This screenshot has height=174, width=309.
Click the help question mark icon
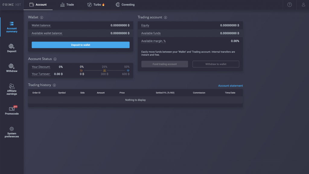tap(289, 5)
